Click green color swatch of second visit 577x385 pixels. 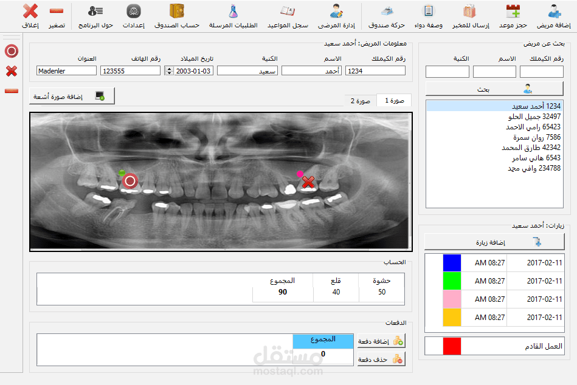(452, 281)
